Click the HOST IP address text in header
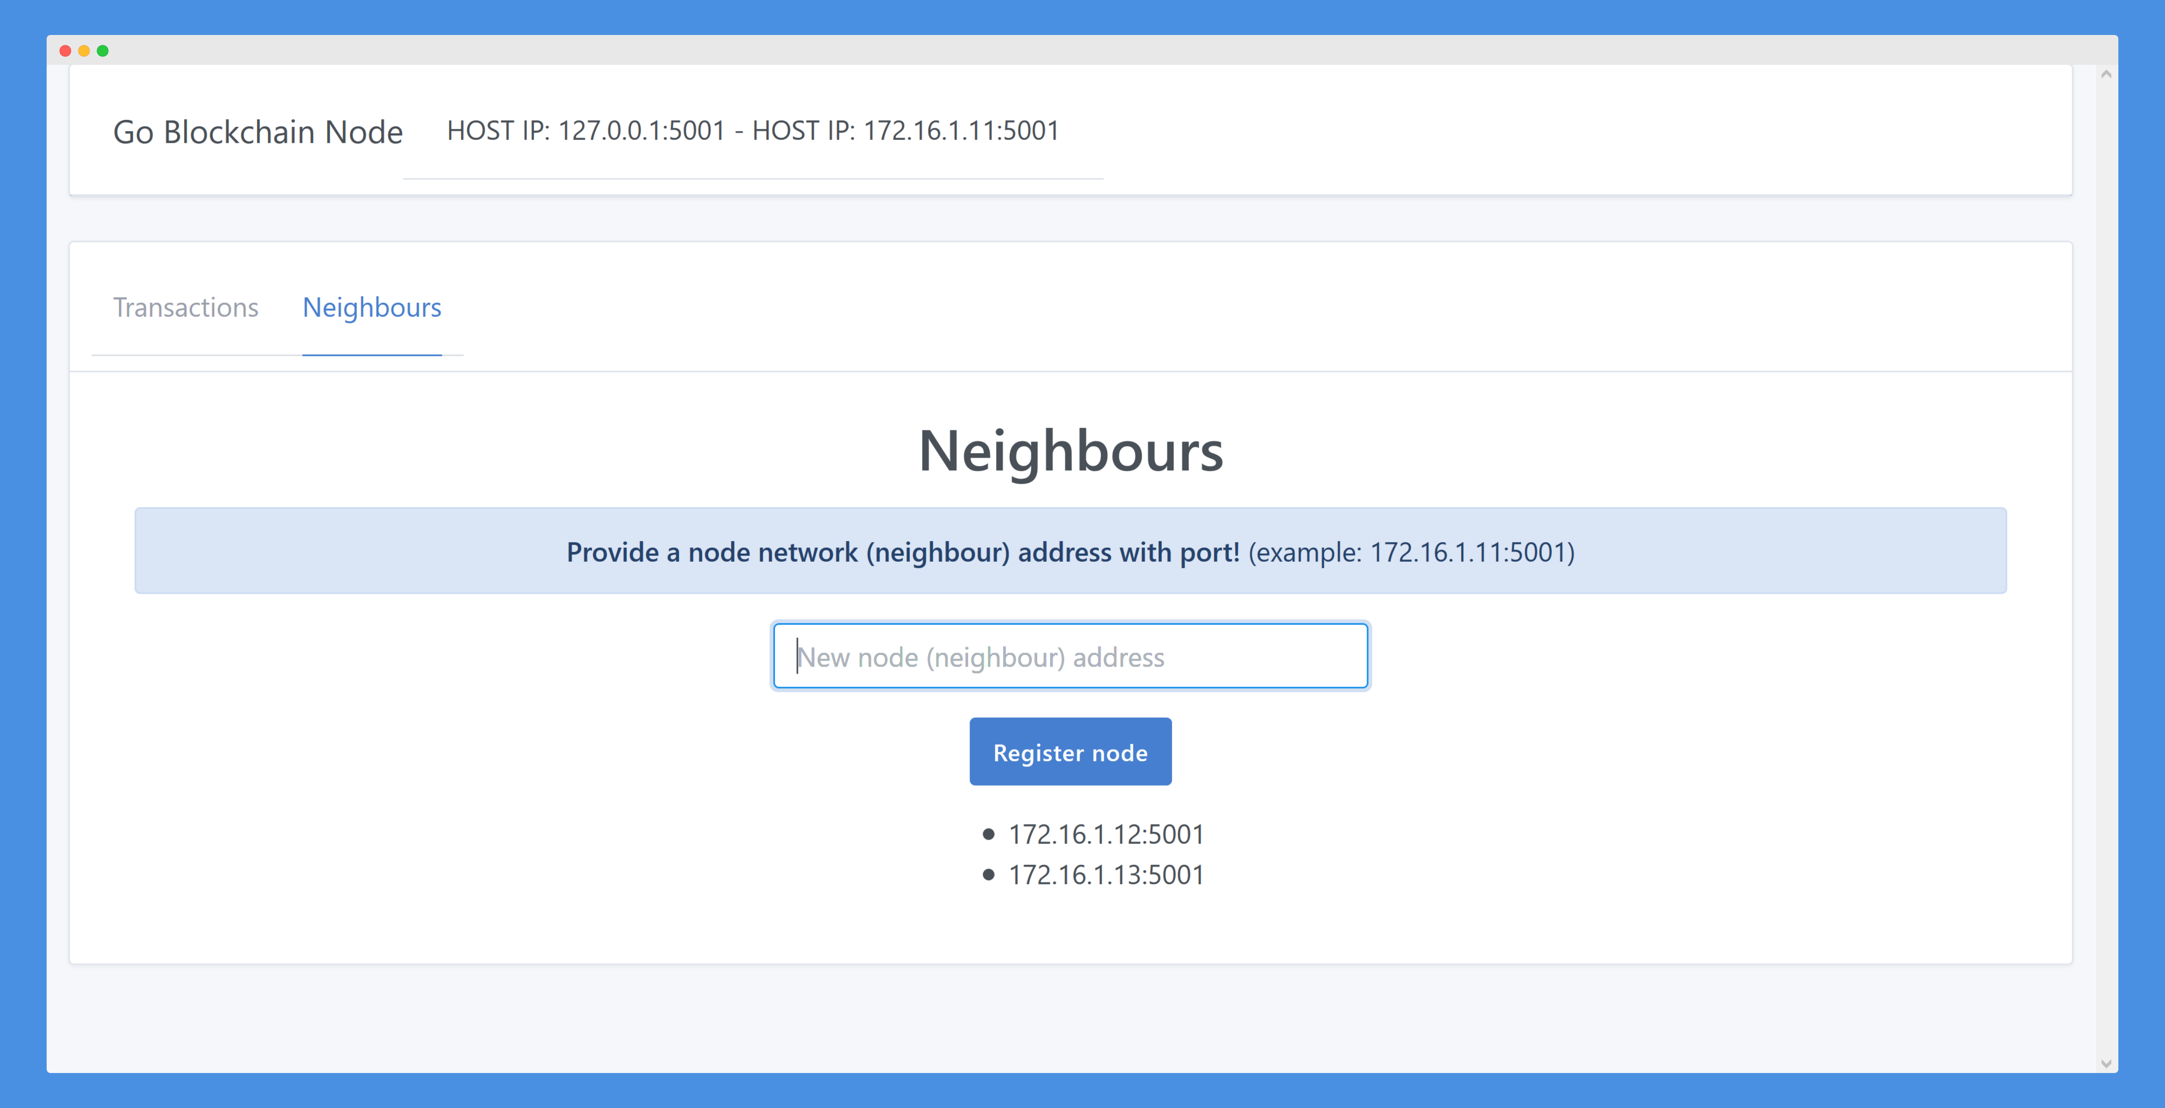Viewport: 2165px width, 1108px height. click(x=752, y=131)
